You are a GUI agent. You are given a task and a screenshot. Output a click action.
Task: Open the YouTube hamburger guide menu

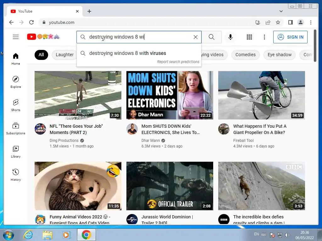[x=16, y=37]
